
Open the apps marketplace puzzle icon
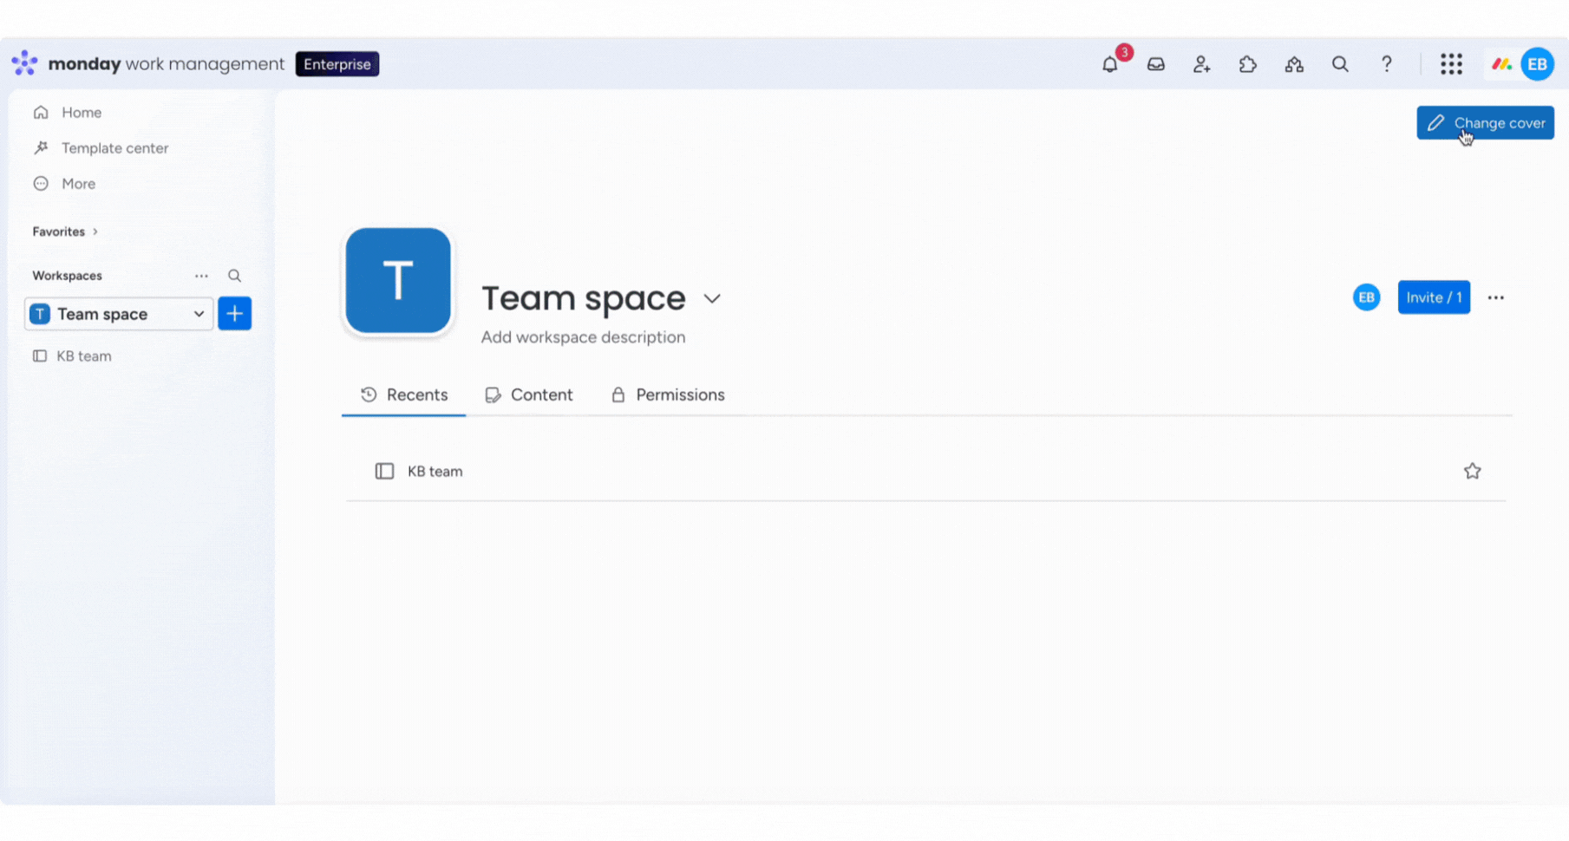(x=1248, y=64)
